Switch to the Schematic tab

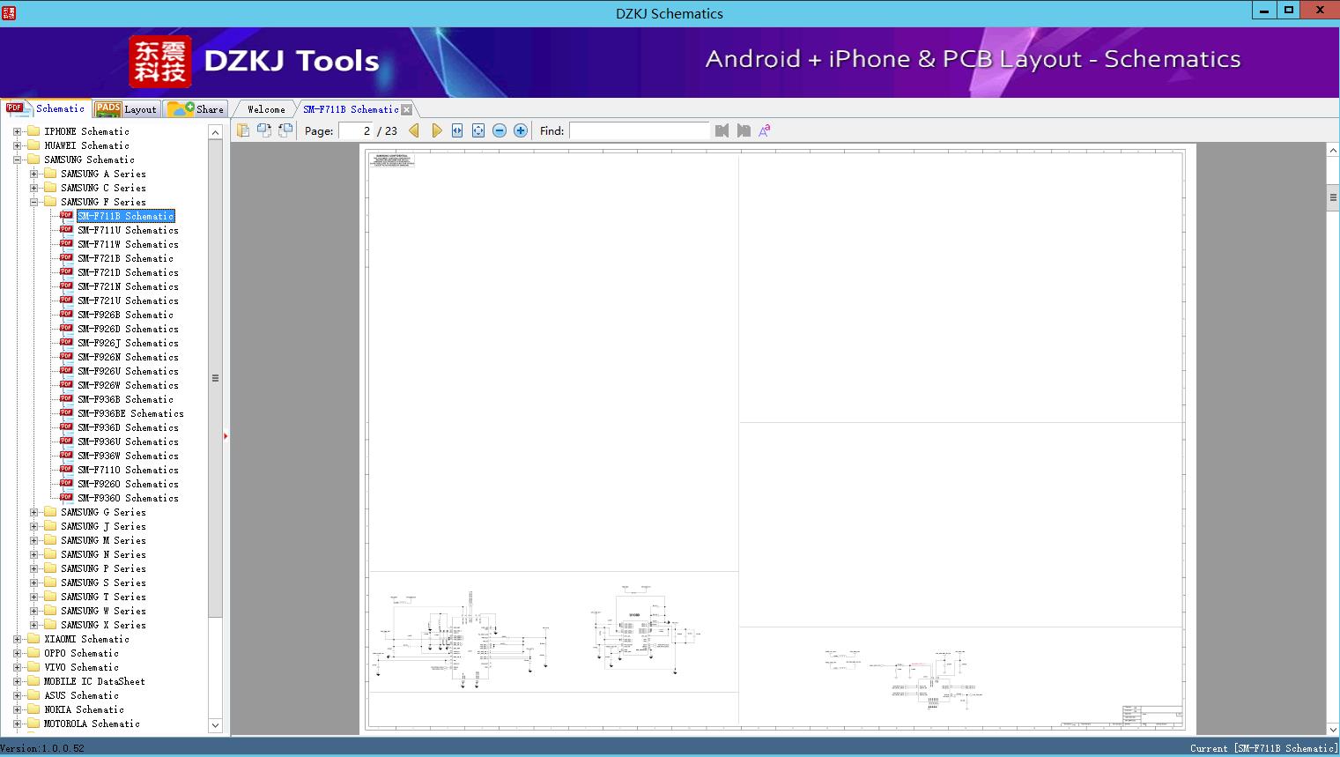click(46, 108)
